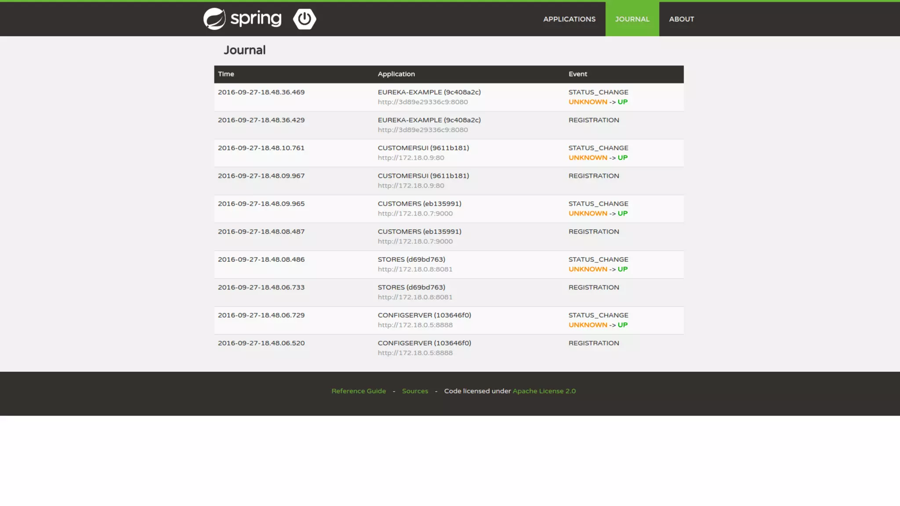Click the CONFIGSERVER REGISTRATION event in last row
Viewport: 900px width, 506px height.
pyautogui.click(x=593, y=343)
